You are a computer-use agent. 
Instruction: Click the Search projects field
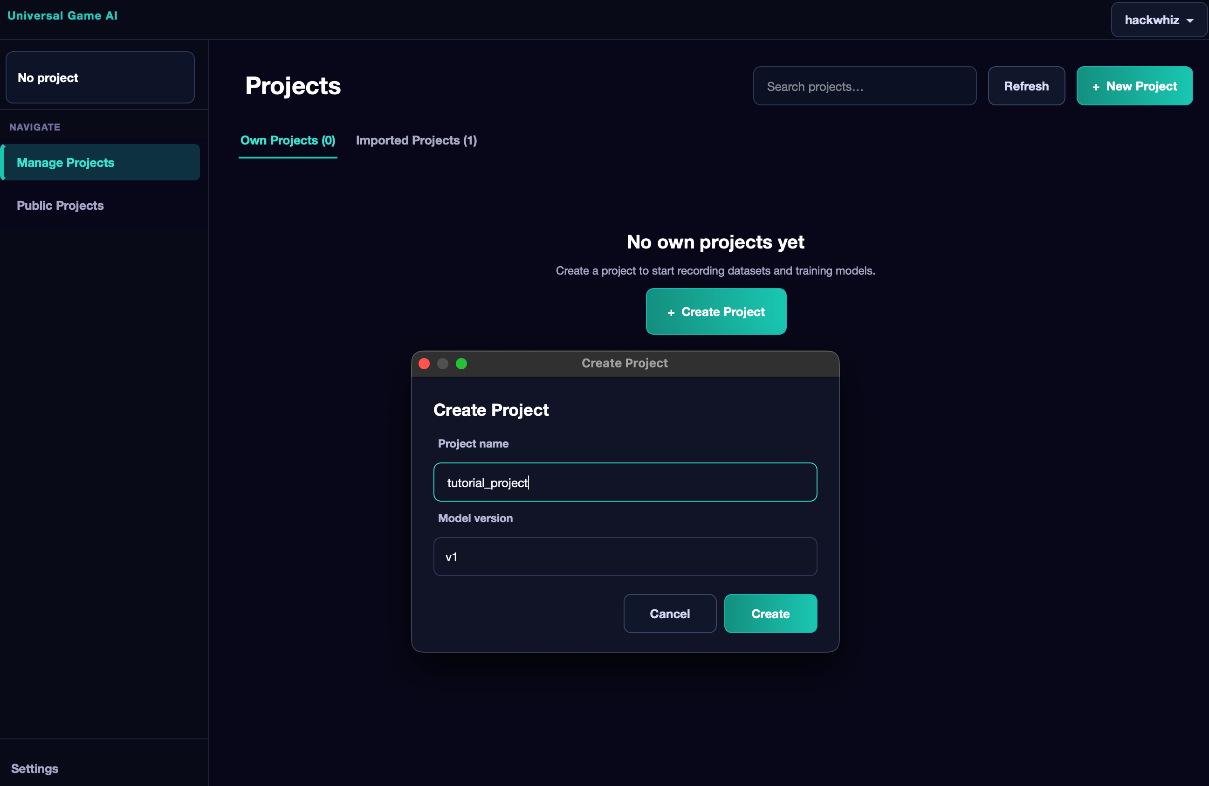[865, 86]
